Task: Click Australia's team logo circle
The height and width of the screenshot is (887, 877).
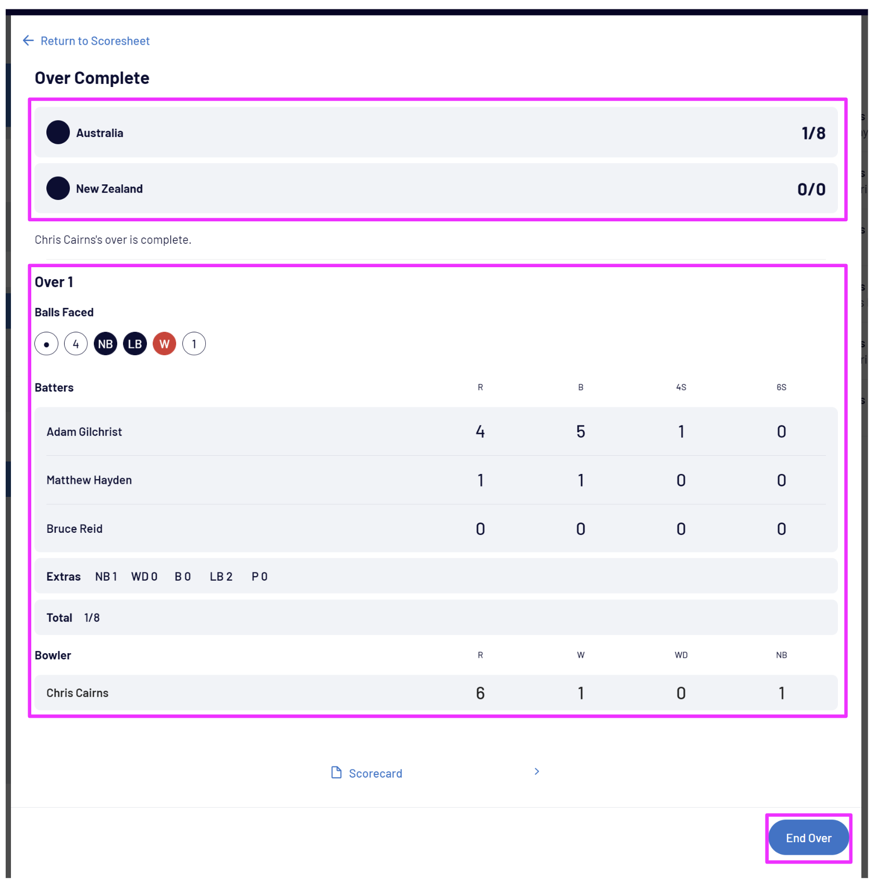Action: click(58, 132)
